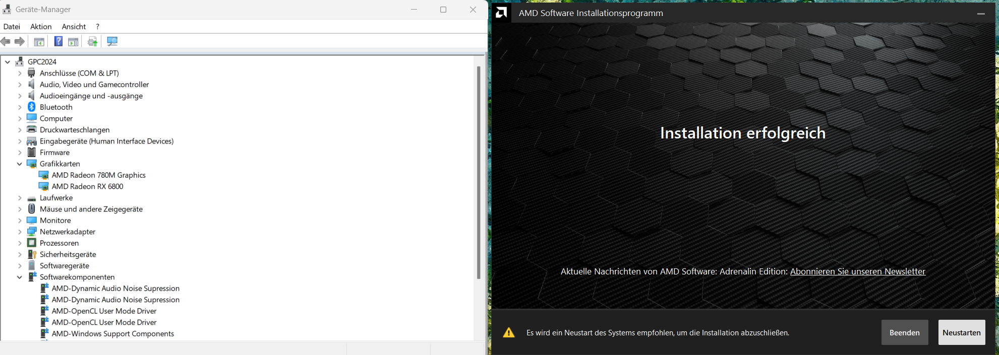The height and width of the screenshot is (355, 999).
Task: Open the Datei menu
Action: (12, 27)
